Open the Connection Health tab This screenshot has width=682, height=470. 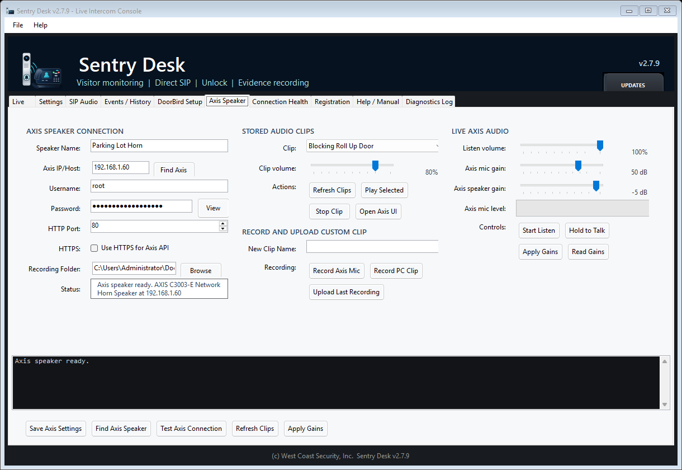pyautogui.click(x=280, y=102)
